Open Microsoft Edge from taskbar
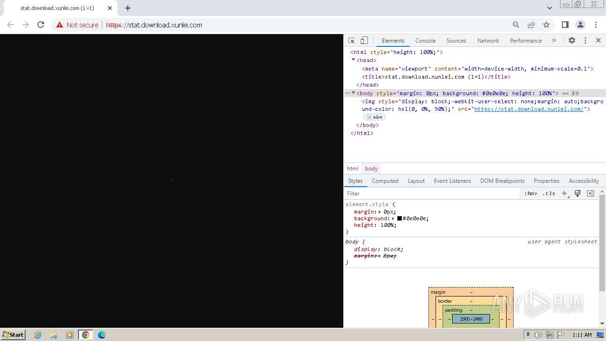 click(101, 335)
